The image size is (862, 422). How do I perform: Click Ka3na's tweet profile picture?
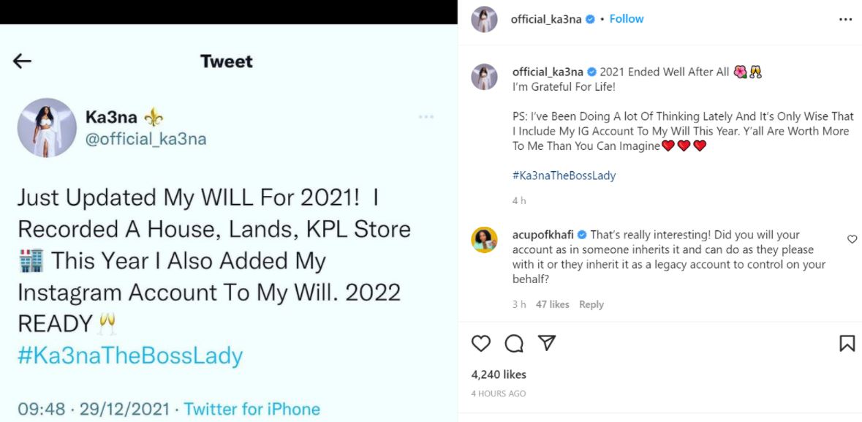tap(47, 128)
